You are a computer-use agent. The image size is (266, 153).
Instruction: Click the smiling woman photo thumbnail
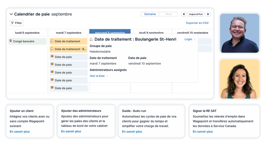[240, 79]
